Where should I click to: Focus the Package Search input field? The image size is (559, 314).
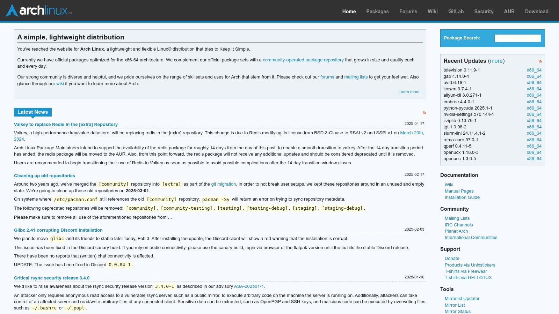[x=517, y=38]
